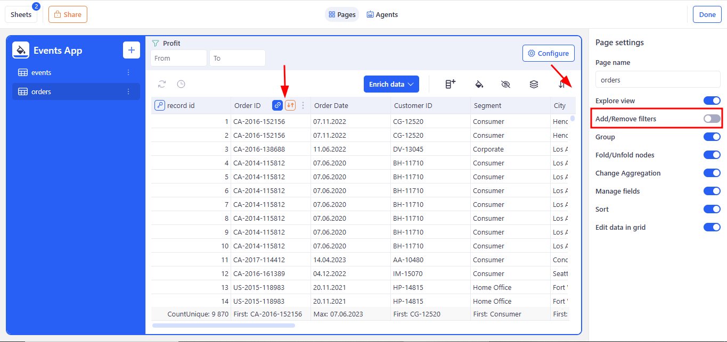This screenshot has width=727, height=342.
Task: Click the Configure button
Action: (548, 53)
